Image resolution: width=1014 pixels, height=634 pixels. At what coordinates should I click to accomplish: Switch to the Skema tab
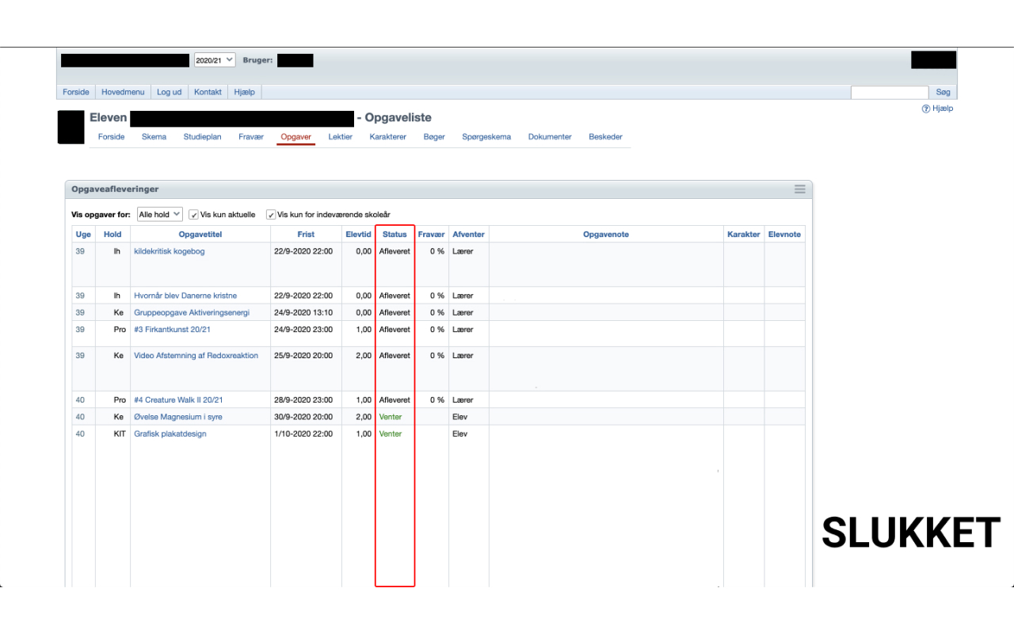154,137
